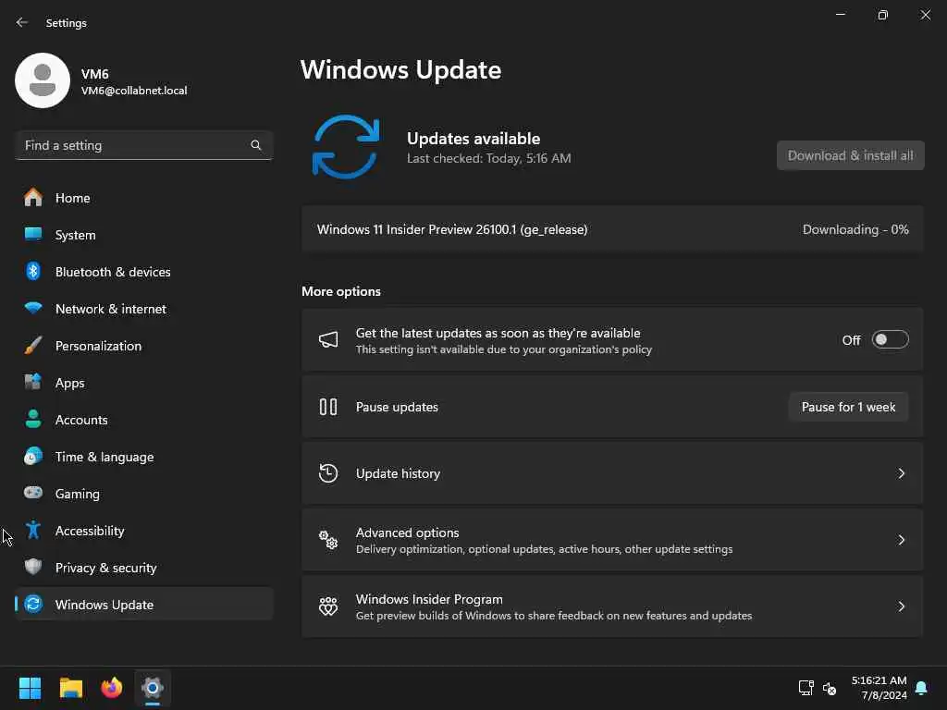Click the Advanced options gears icon
This screenshot has width=947, height=710.
(x=328, y=540)
